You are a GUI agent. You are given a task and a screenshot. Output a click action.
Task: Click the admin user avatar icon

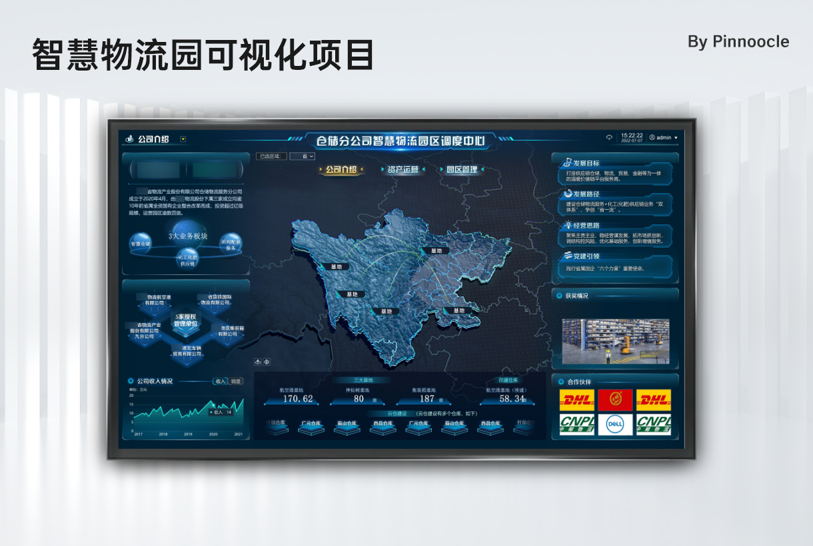point(652,138)
